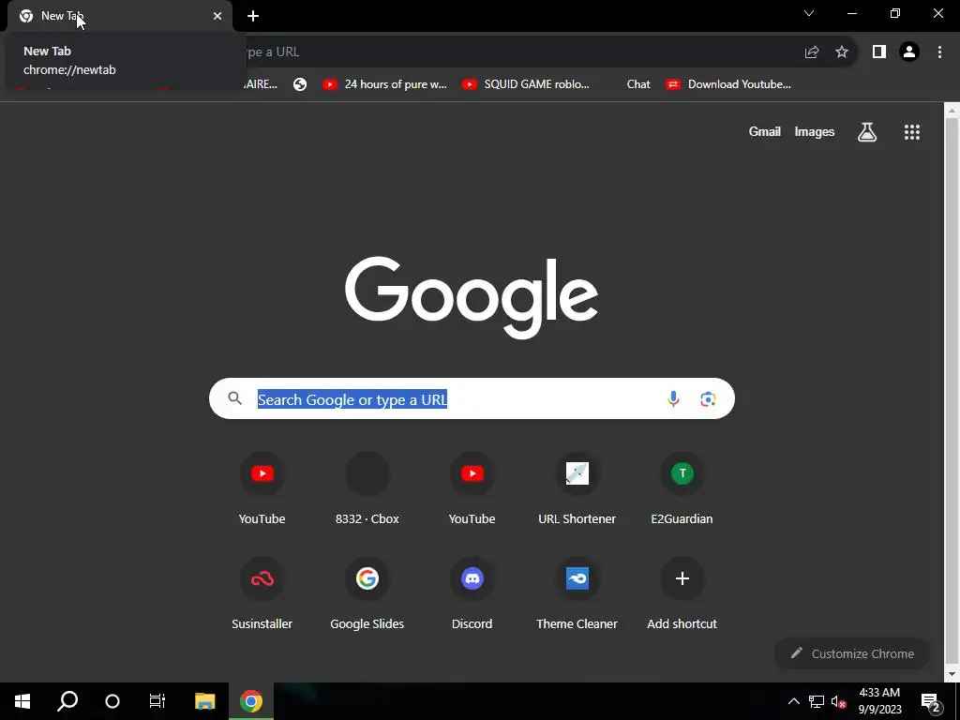Open a new tab with the plus button
This screenshot has height=720, width=960.
(x=253, y=16)
